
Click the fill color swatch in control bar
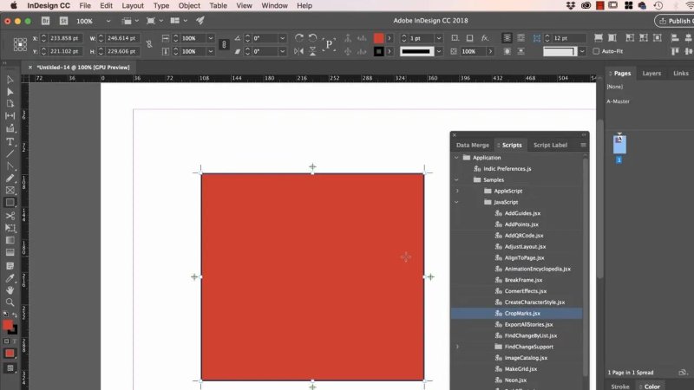(x=378, y=38)
